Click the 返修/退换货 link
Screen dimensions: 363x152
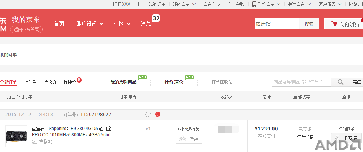pyautogui.click(x=189, y=129)
